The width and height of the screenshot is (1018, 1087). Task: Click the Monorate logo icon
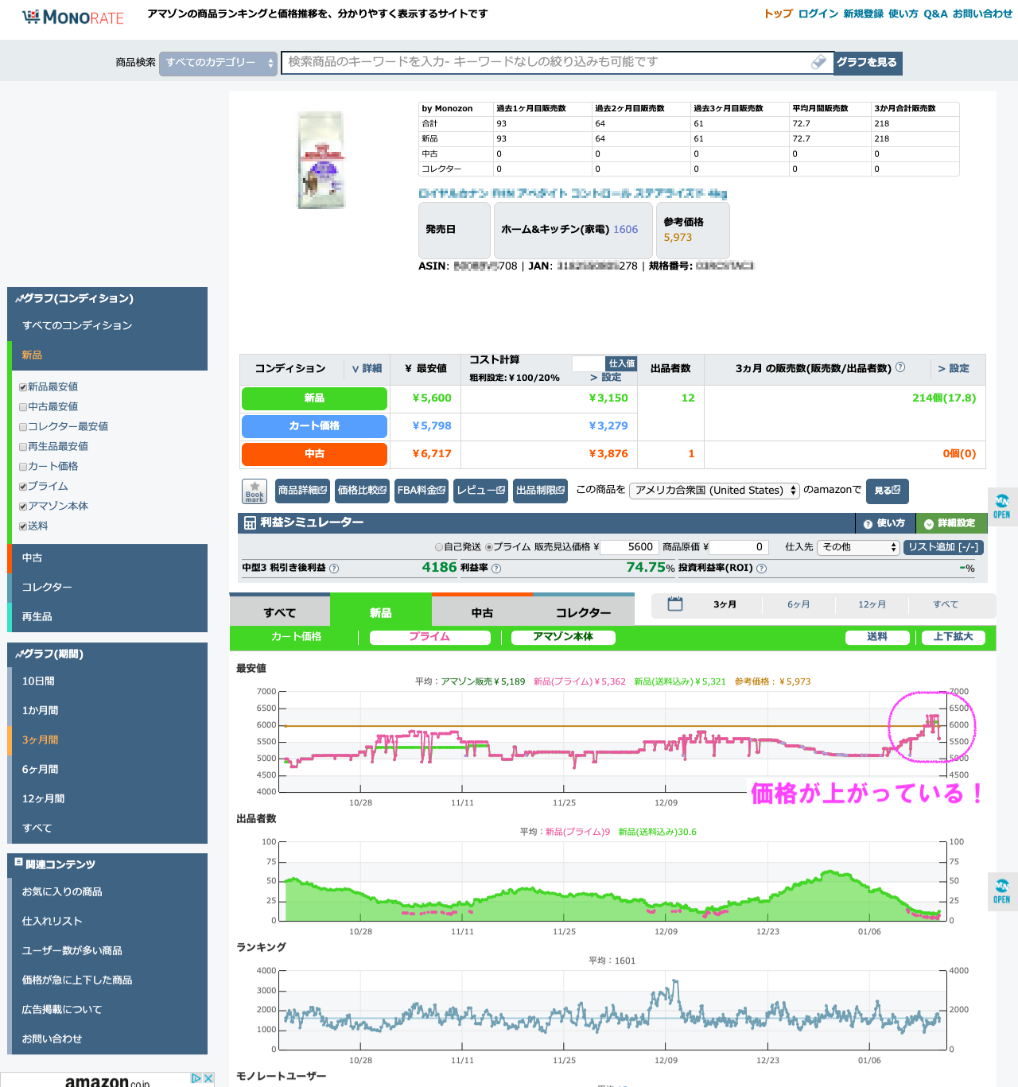(32, 17)
